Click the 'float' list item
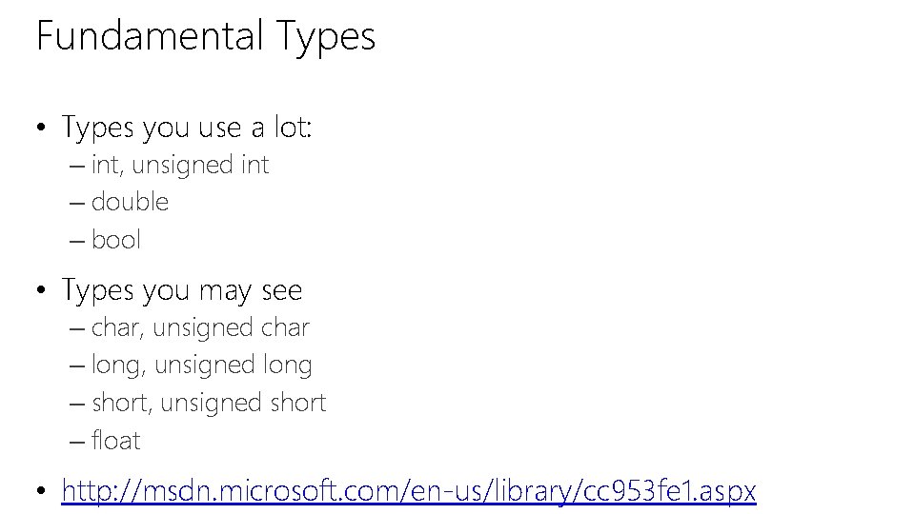Image resolution: width=915 pixels, height=514 pixels. 116,440
